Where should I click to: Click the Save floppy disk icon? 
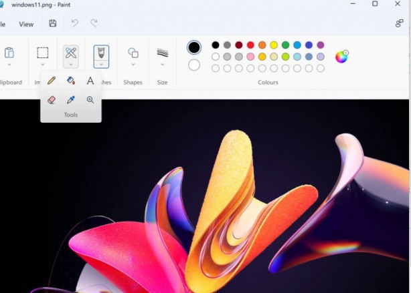pyautogui.click(x=53, y=23)
